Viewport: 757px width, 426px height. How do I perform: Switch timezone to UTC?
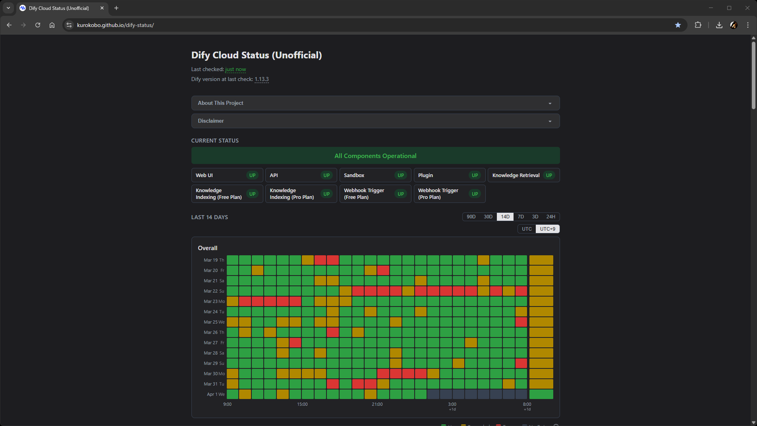pyautogui.click(x=527, y=229)
